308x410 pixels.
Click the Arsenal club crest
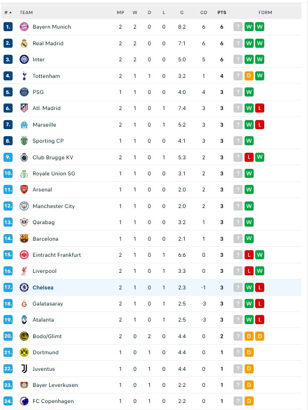(x=24, y=190)
